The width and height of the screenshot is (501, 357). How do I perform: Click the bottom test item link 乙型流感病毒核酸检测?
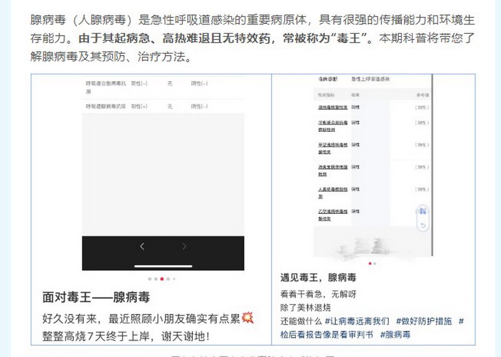pyautogui.click(x=332, y=215)
